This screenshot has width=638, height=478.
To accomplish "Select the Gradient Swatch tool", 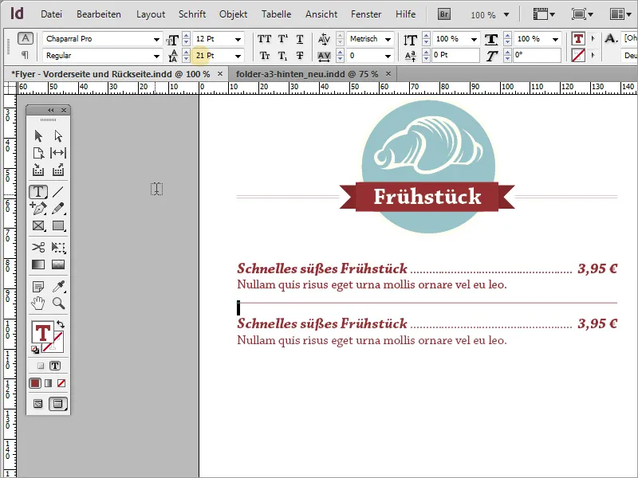I will (38, 264).
